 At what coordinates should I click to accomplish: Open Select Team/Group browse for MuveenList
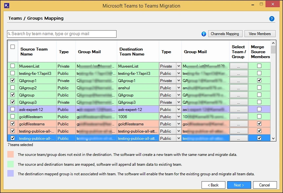point(239,66)
